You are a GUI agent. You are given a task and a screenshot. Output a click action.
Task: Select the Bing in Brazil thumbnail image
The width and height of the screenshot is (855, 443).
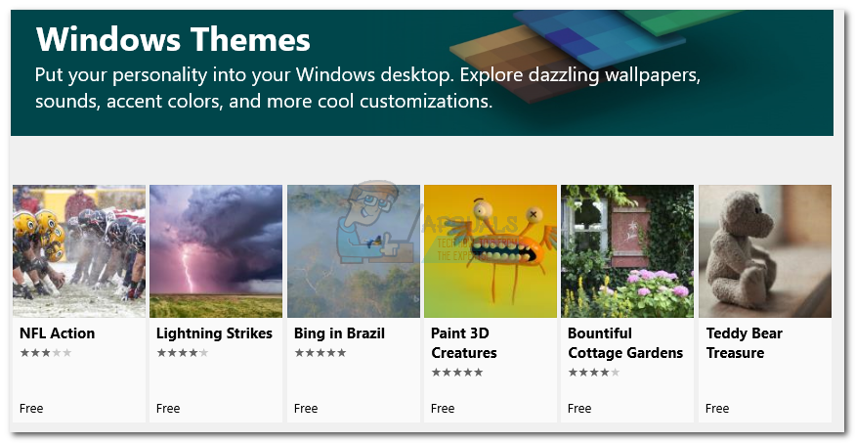(353, 251)
